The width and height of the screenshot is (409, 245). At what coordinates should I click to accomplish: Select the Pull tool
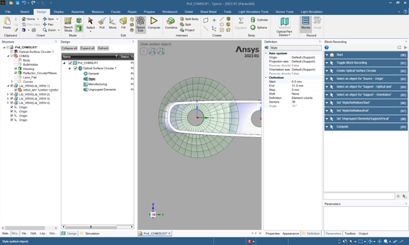(101, 23)
